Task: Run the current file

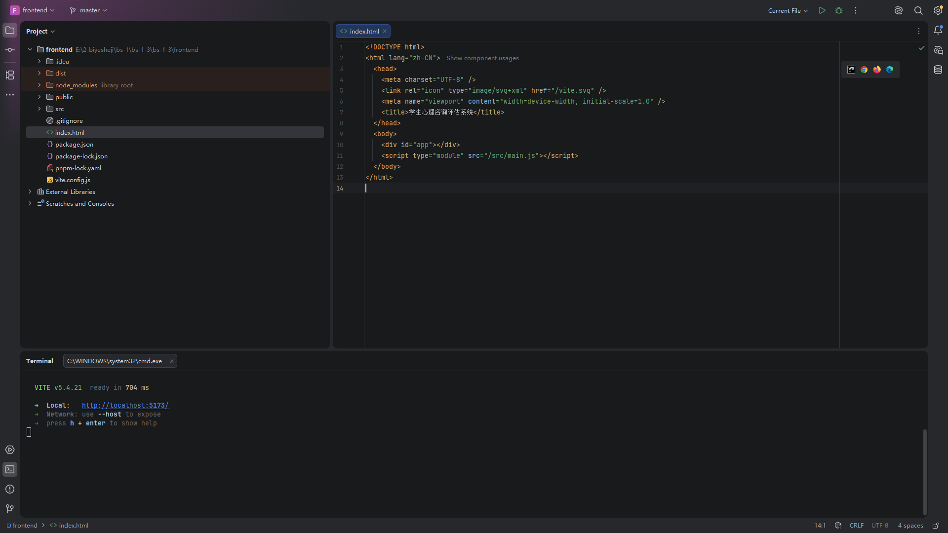Action: [822, 10]
